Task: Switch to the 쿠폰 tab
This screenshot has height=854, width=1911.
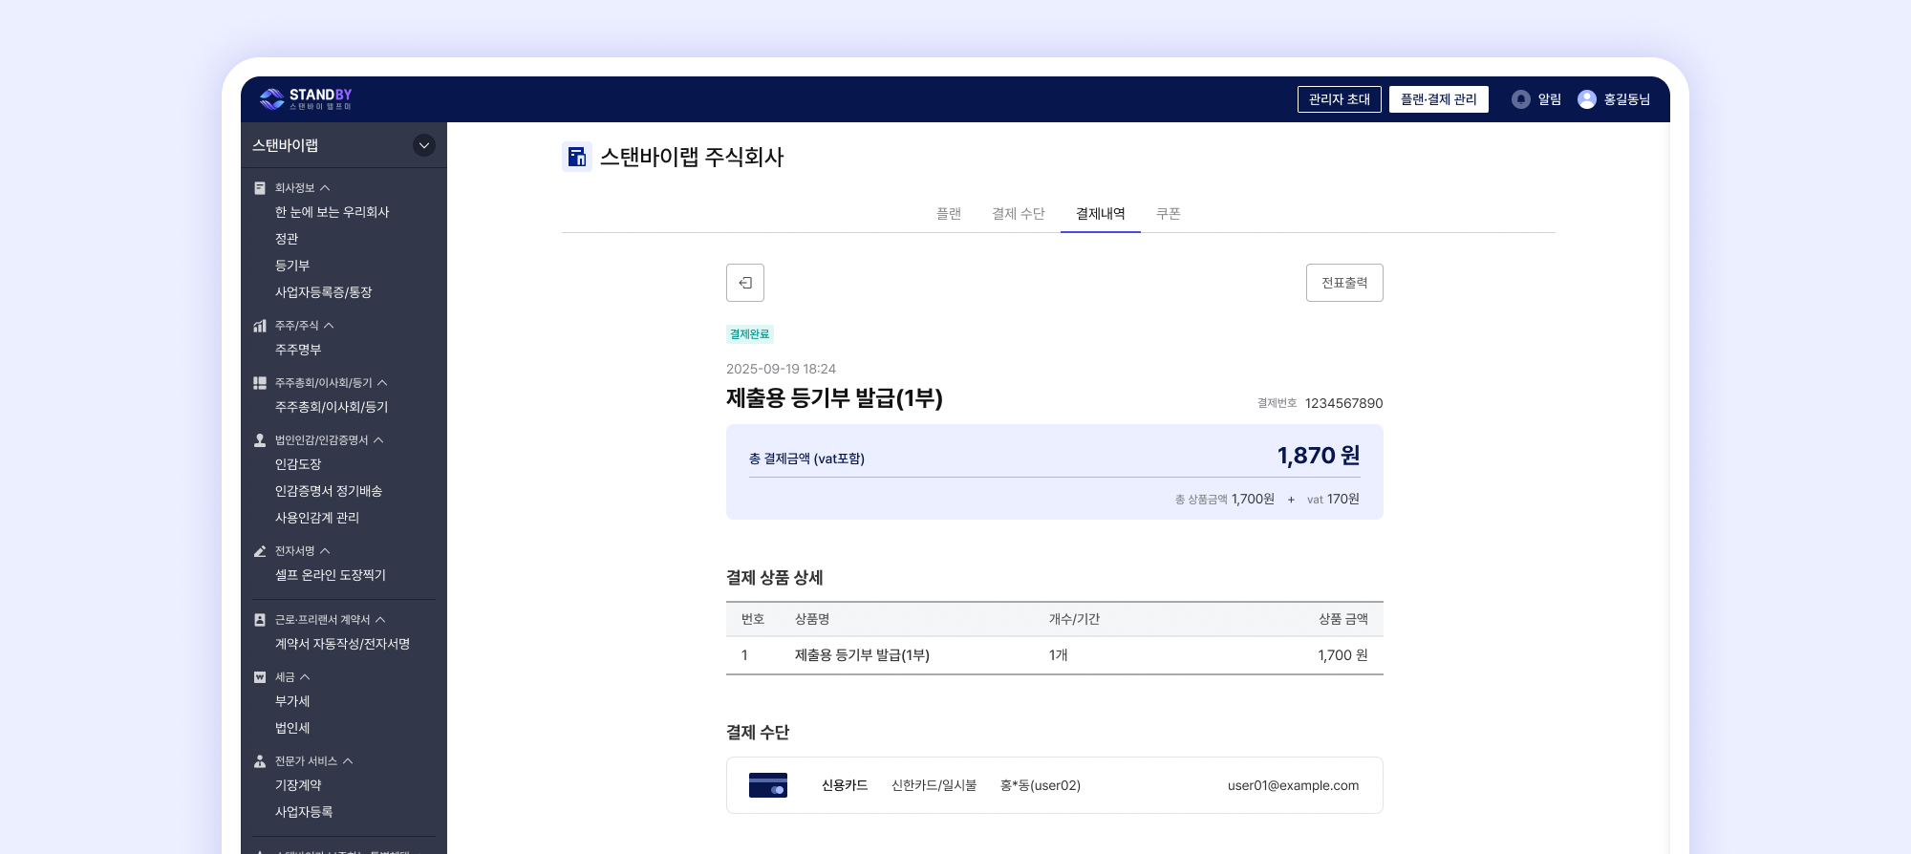Action: click(1168, 214)
